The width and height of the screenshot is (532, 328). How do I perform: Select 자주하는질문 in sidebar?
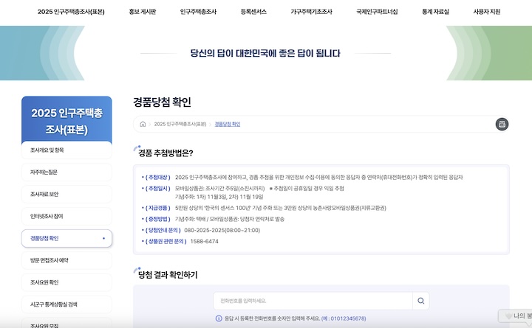tap(66, 172)
